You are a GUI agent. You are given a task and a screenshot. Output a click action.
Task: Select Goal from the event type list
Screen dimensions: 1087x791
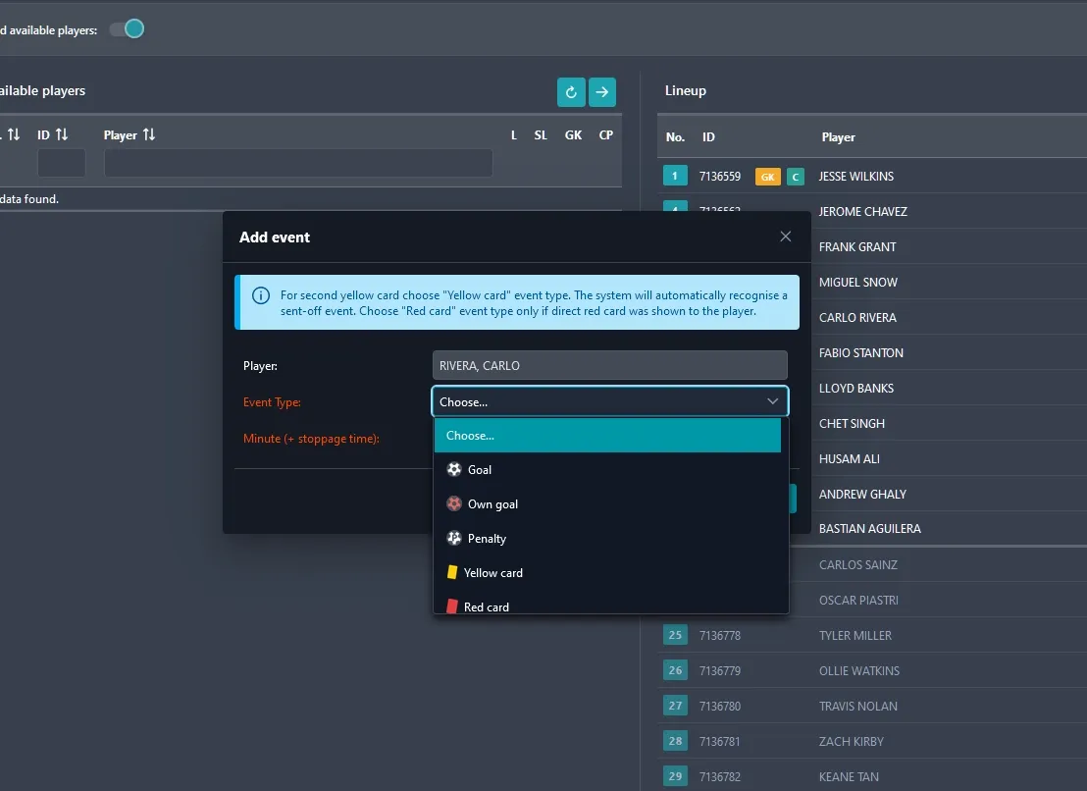(479, 470)
